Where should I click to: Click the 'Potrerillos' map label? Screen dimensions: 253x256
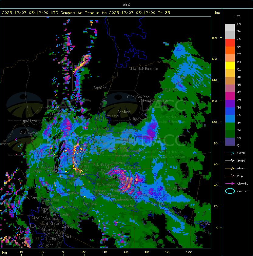(x=51, y=168)
